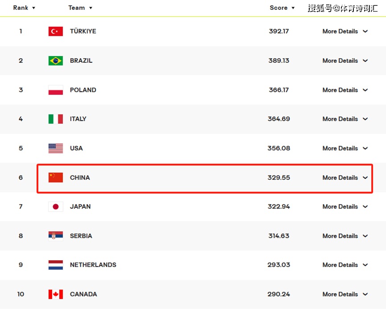
Task: Click the Japan flag icon
Action: (56, 206)
